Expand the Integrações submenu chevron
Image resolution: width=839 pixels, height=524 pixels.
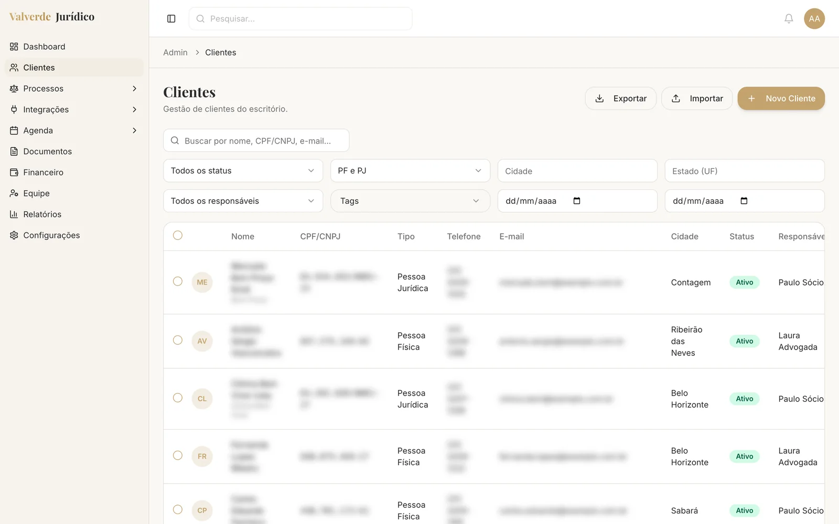135,110
